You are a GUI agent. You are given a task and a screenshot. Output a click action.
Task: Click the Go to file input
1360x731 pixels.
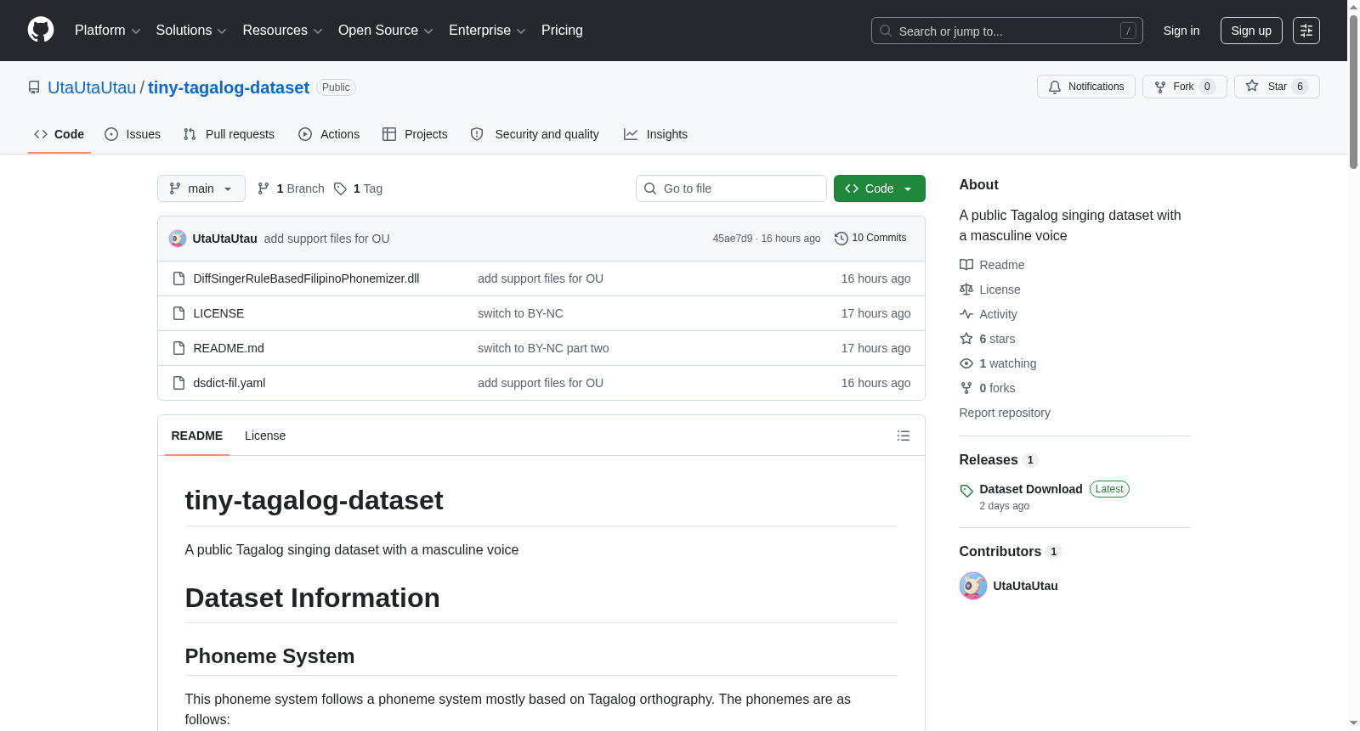(x=731, y=188)
